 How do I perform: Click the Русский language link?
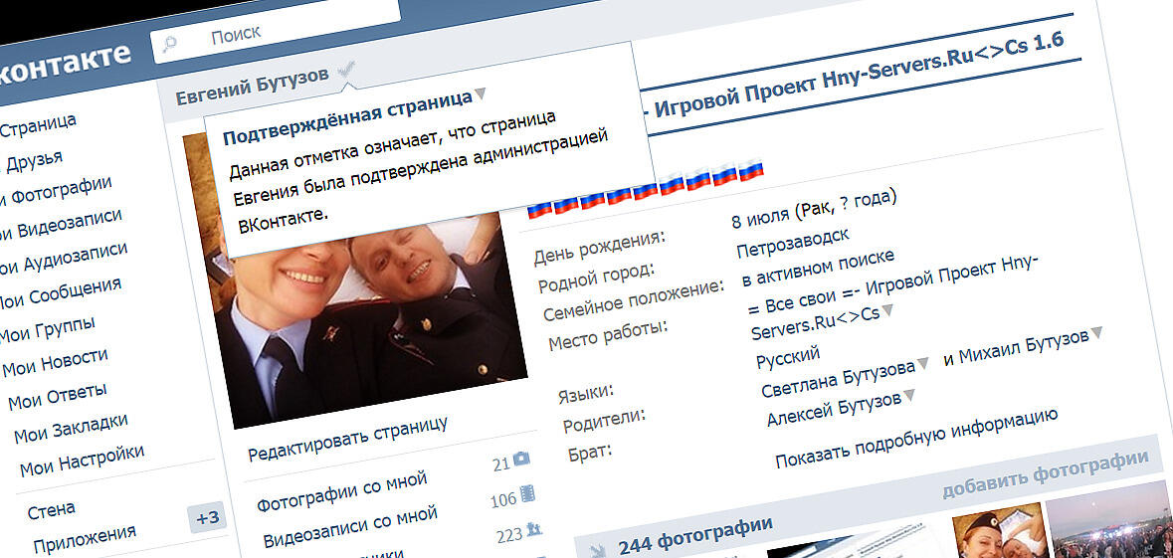coord(788,357)
